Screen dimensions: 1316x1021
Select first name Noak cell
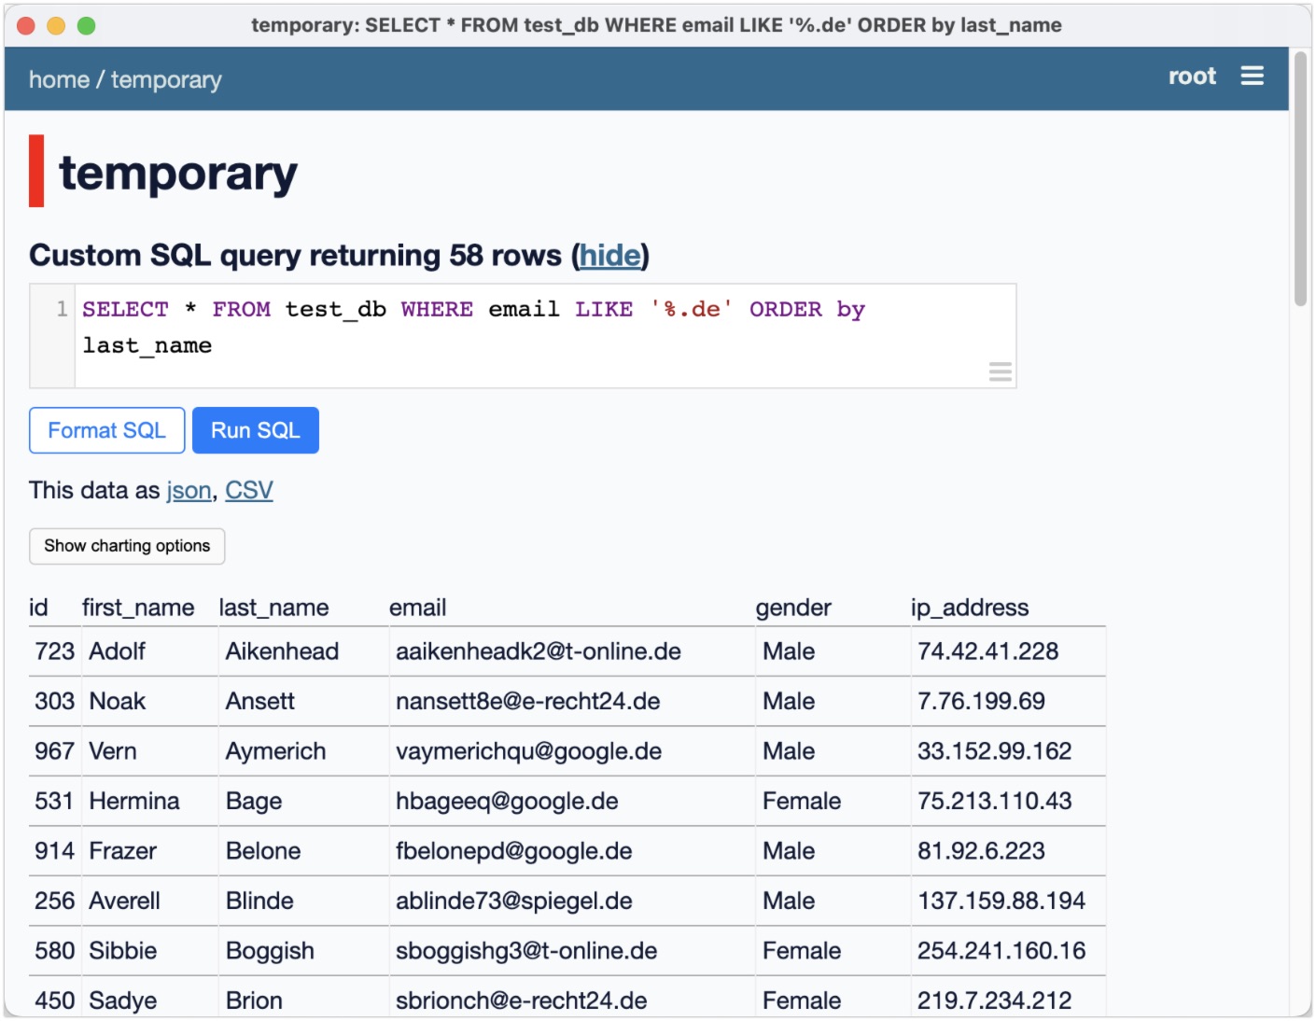(150, 701)
